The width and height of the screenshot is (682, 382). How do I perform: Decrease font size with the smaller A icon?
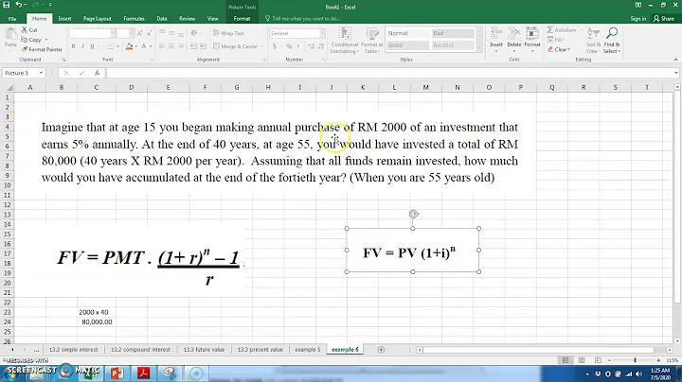[x=149, y=33]
